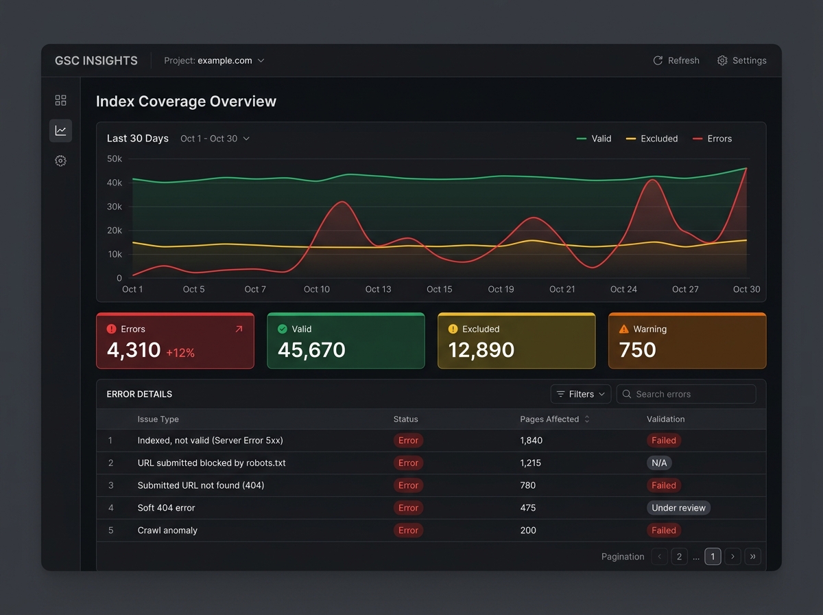Screen dimensions: 823x615
Task: Open Indexed, not valid (Server Error 5xx) row
Action: tap(431, 441)
